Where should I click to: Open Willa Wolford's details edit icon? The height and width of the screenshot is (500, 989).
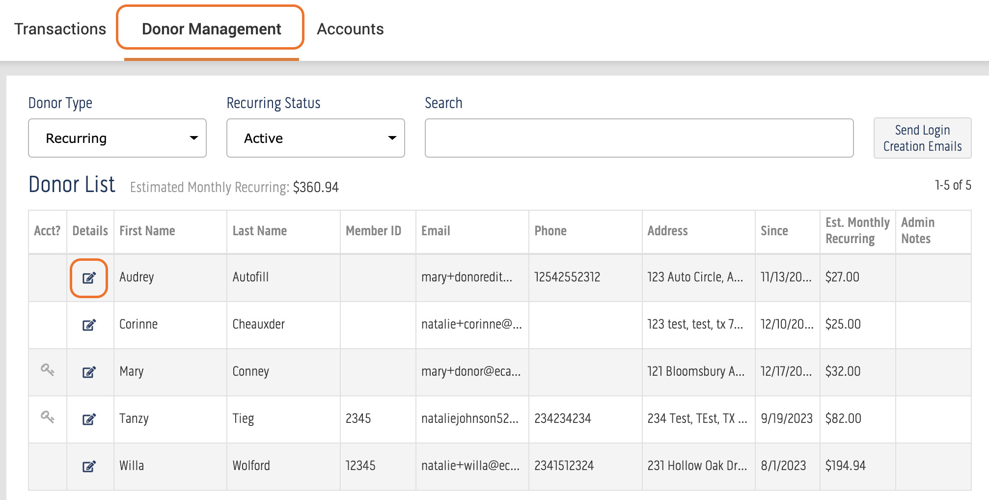[x=89, y=467]
